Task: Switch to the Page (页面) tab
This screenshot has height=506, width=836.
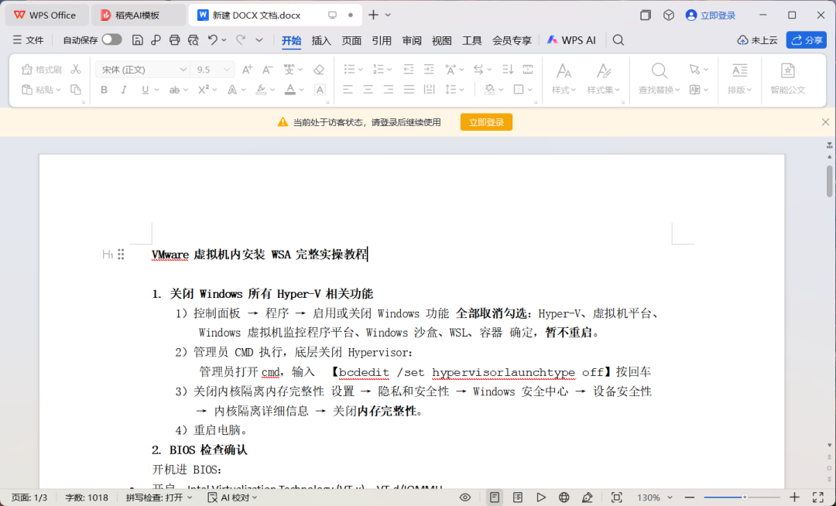Action: (x=351, y=40)
